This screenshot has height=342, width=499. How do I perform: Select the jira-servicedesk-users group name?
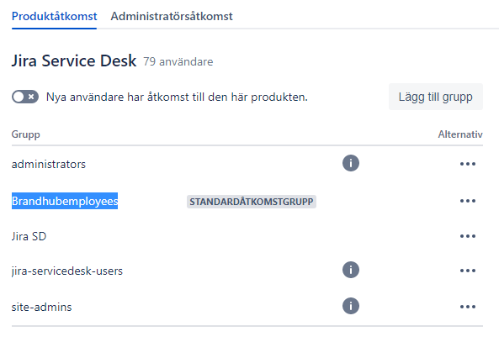66,271
